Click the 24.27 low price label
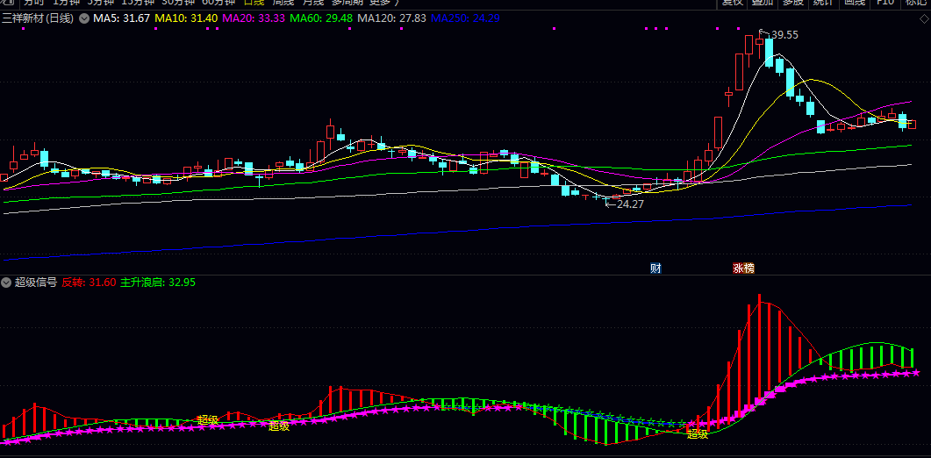The image size is (931, 458). pos(630,204)
